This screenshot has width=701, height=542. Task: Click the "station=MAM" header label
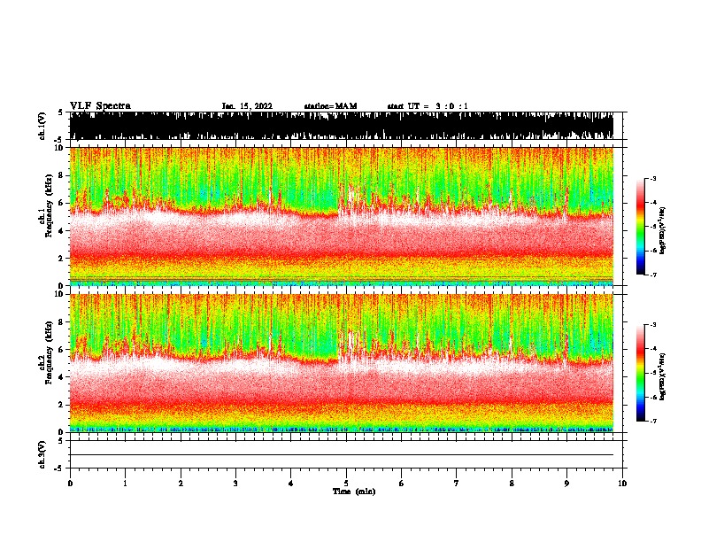330,106
